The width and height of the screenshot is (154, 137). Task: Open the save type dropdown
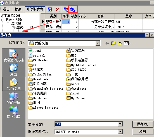120,132
